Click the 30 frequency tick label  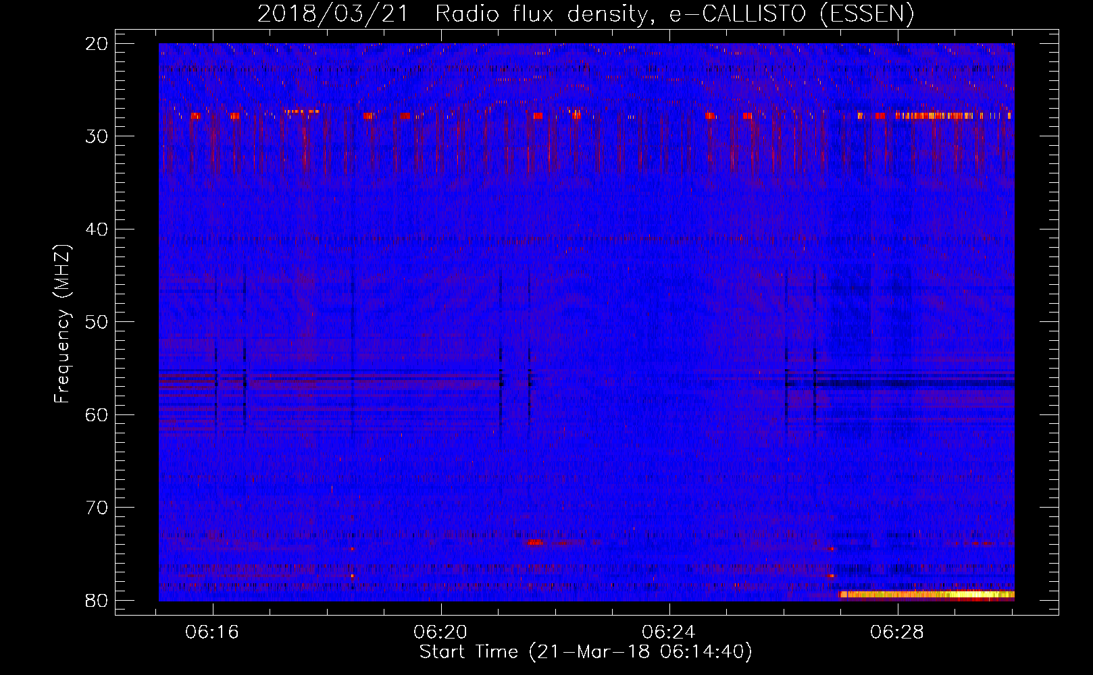[x=97, y=136]
